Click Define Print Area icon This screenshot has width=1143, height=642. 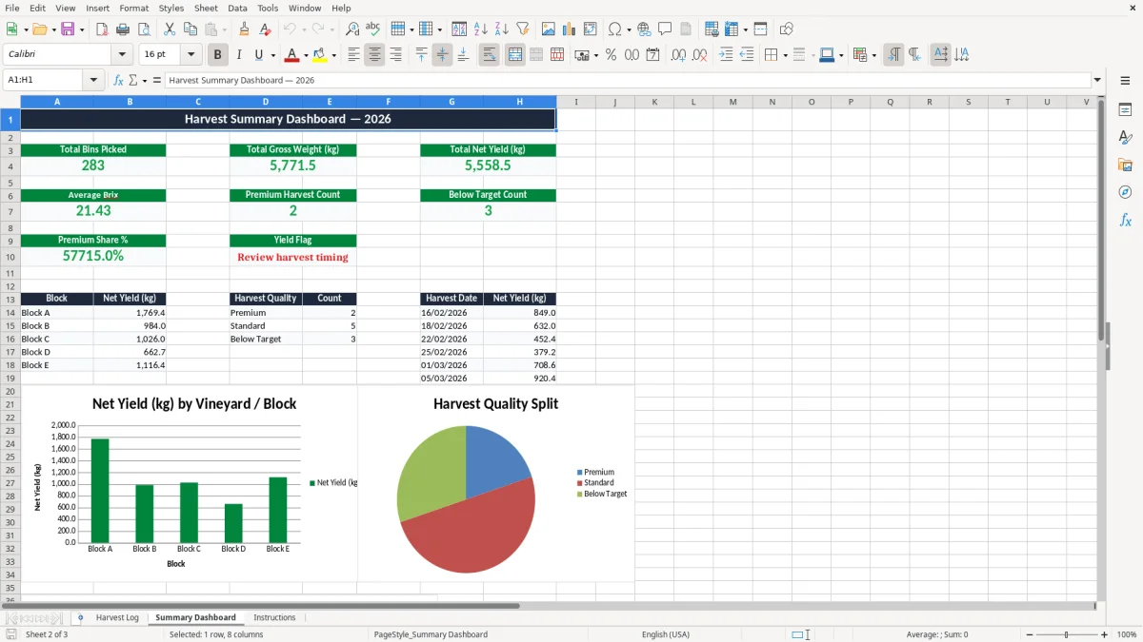[712, 29]
